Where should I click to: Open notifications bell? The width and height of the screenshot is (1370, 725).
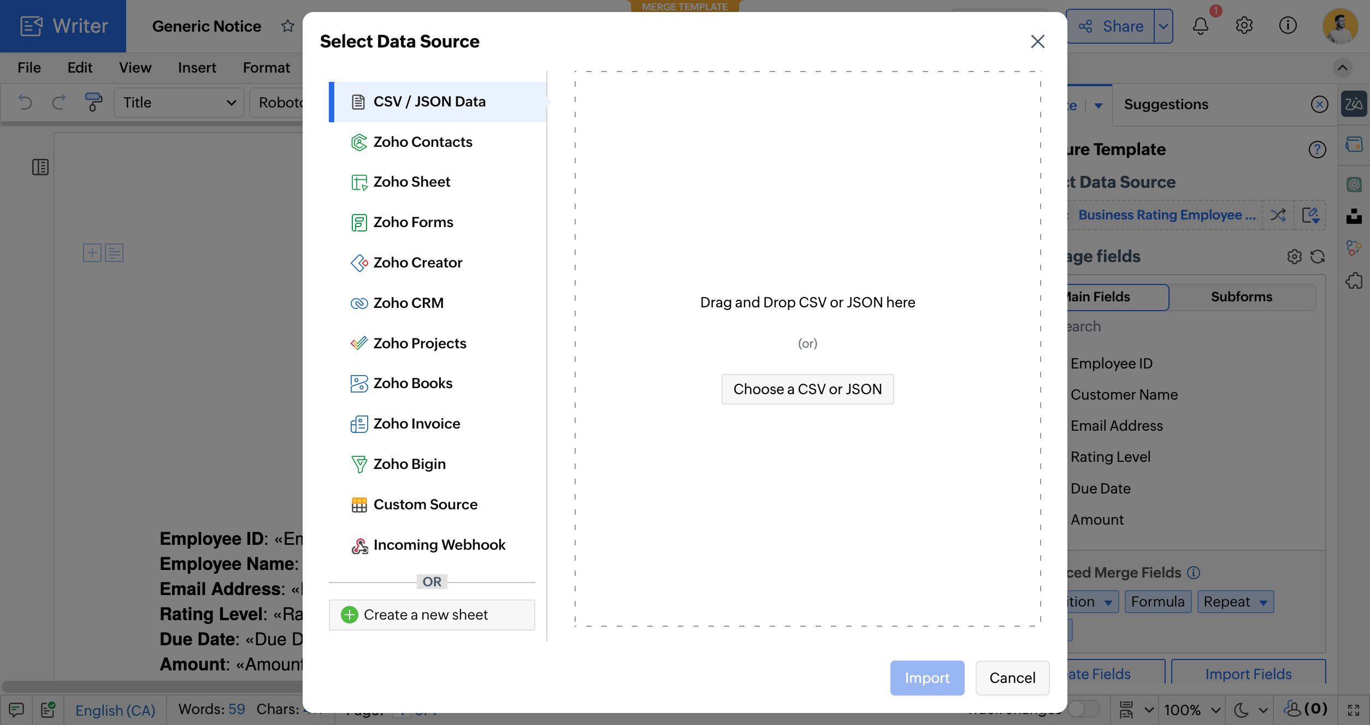[1201, 26]
